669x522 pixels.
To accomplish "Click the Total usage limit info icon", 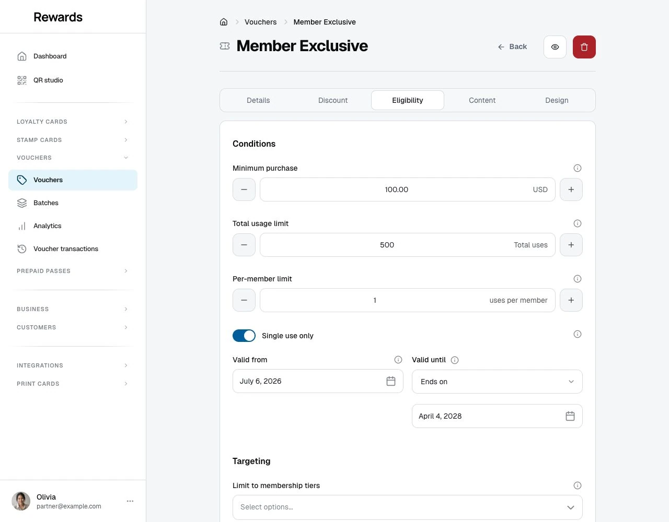I will 578,223.
